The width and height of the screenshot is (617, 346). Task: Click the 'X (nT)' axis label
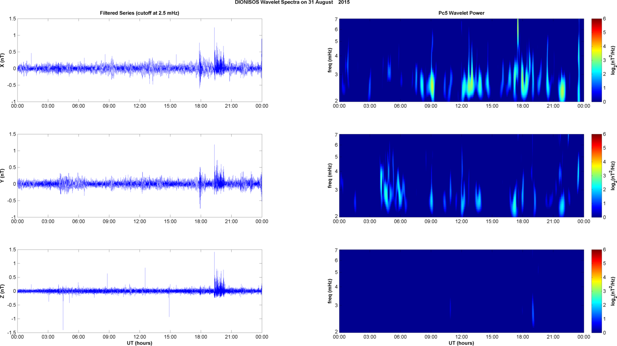(2, 60)
